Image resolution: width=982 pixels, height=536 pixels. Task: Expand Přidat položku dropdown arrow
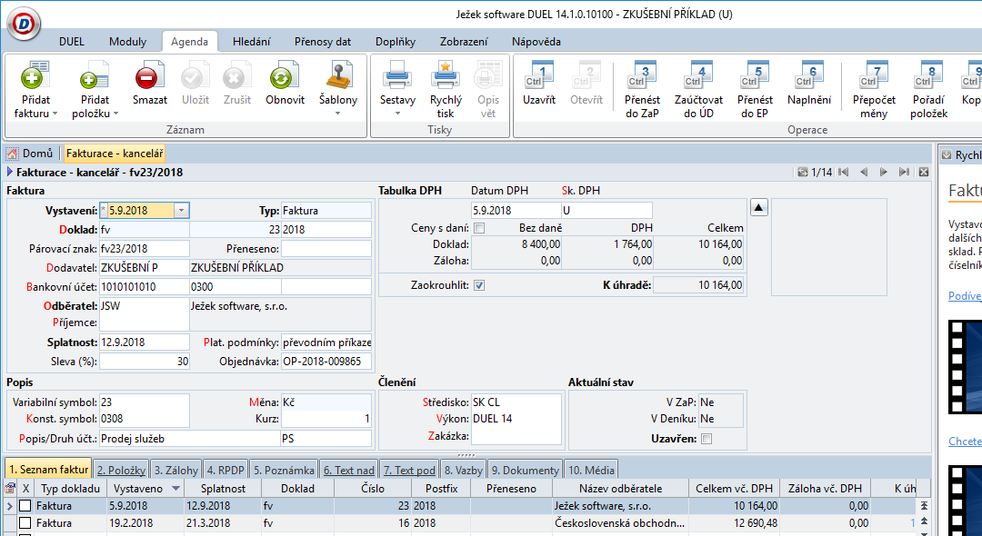click(115, 114)
